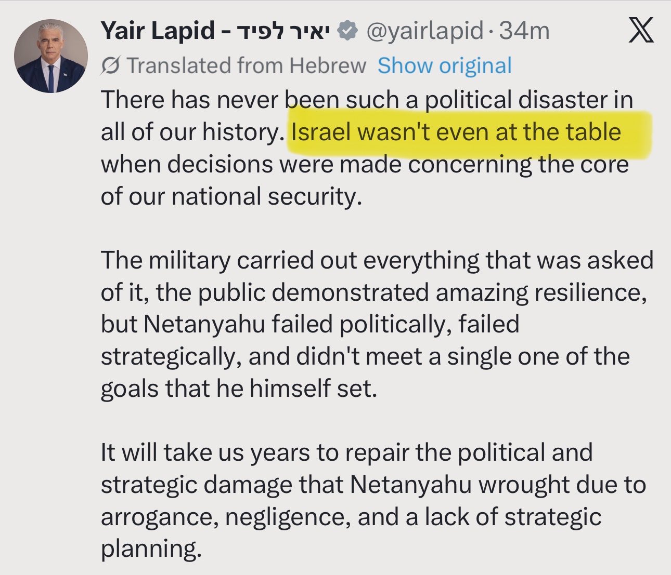Open Yair Lapid's profile avatar photo

point(51,56)
